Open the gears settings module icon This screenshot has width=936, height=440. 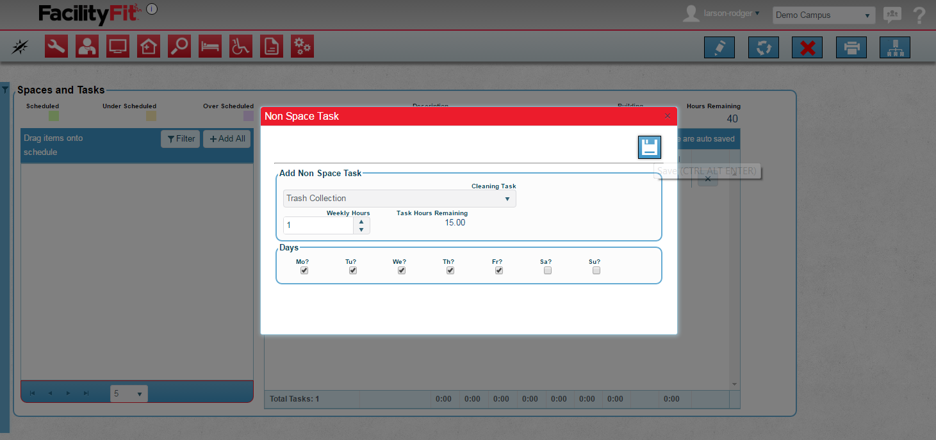302,47
